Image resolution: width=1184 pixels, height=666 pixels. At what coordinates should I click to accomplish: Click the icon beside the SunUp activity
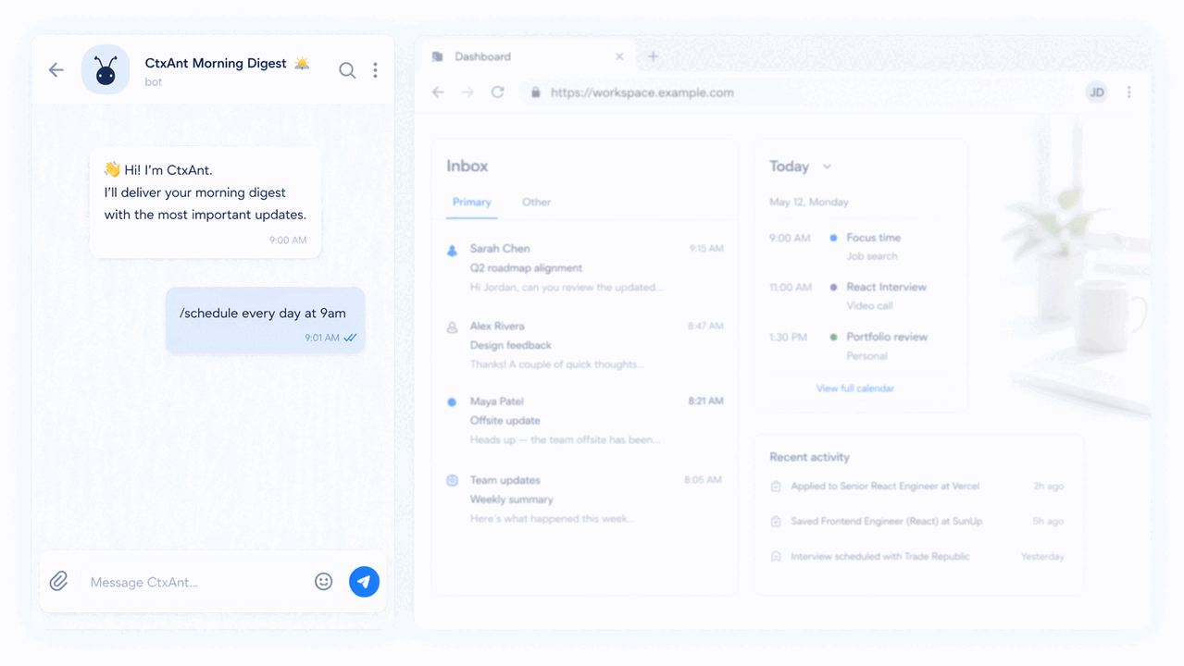pos(776,522)
